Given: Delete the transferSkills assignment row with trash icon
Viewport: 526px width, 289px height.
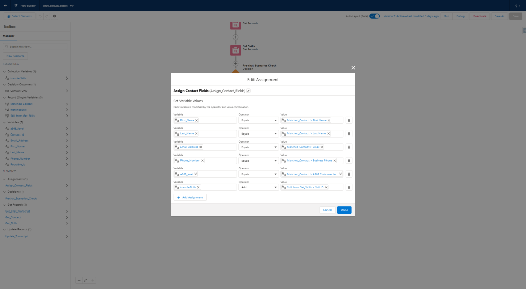Looking at the screenshot, I should coord(349,187).
